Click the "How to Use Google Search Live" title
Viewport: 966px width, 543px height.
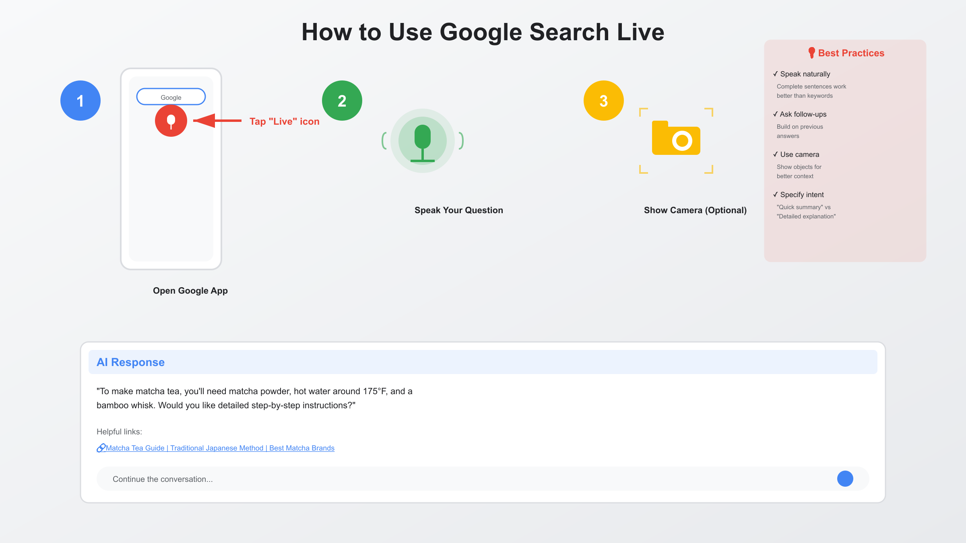[483, 32]
